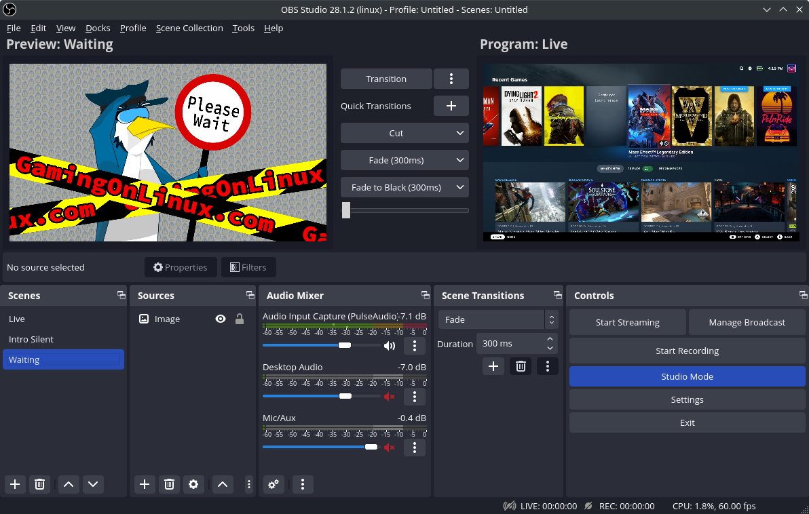
Task: Hide the Image source using eye icon
Action: pyautogui.click(x=221, y=319)
